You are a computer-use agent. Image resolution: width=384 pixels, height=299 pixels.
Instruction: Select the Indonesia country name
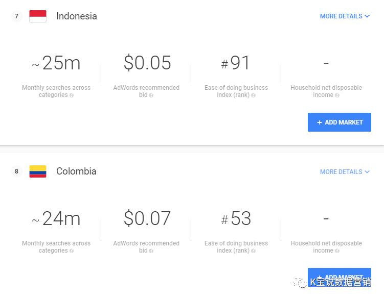[x=76, y=16]
